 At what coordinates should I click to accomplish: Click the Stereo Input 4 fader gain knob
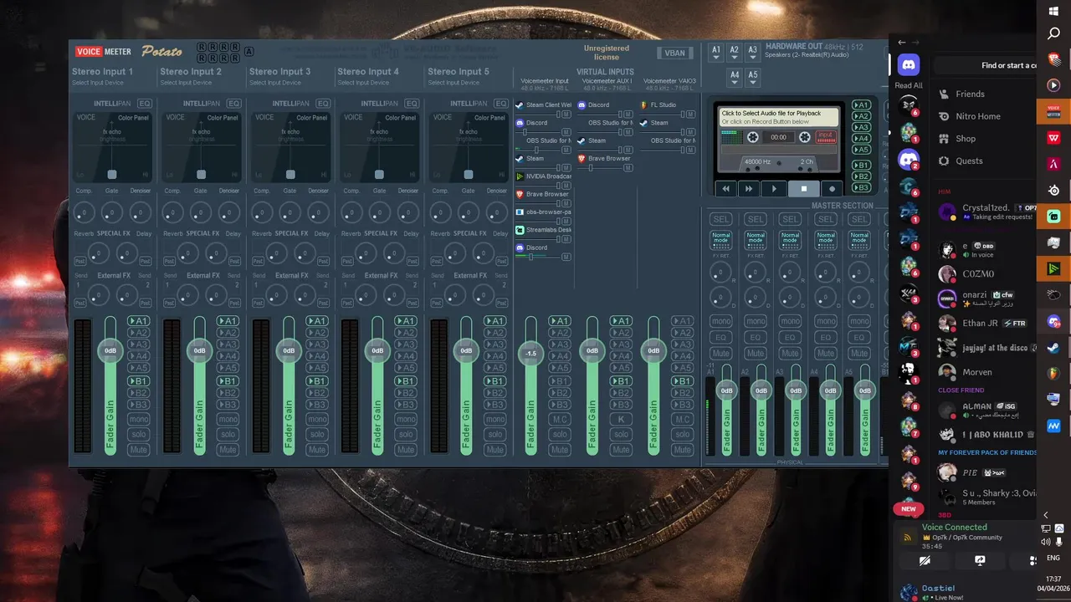[x=377, y=350]
